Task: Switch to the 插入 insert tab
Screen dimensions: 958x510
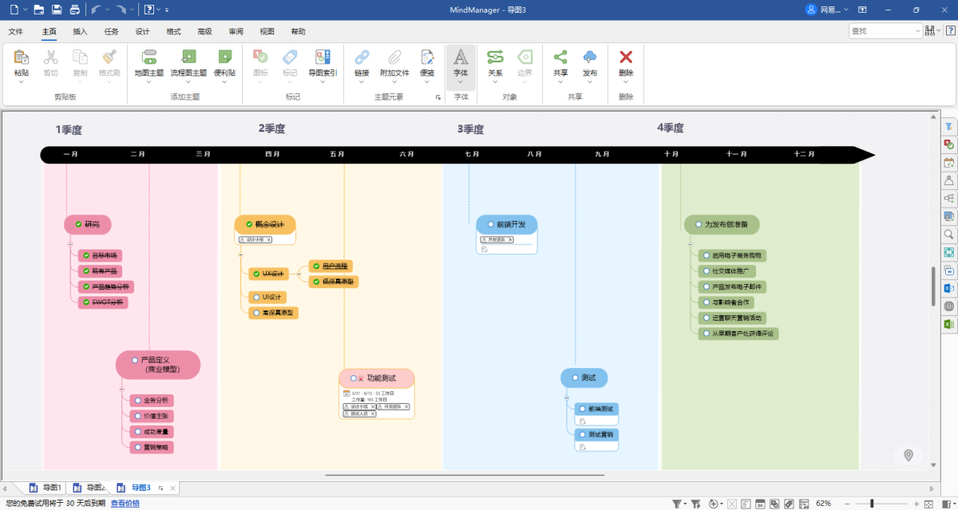Action: (80, 32)
